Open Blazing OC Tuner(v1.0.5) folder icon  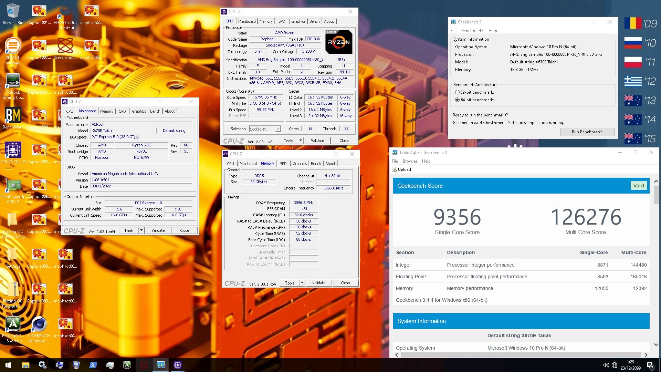coord(13,225)
